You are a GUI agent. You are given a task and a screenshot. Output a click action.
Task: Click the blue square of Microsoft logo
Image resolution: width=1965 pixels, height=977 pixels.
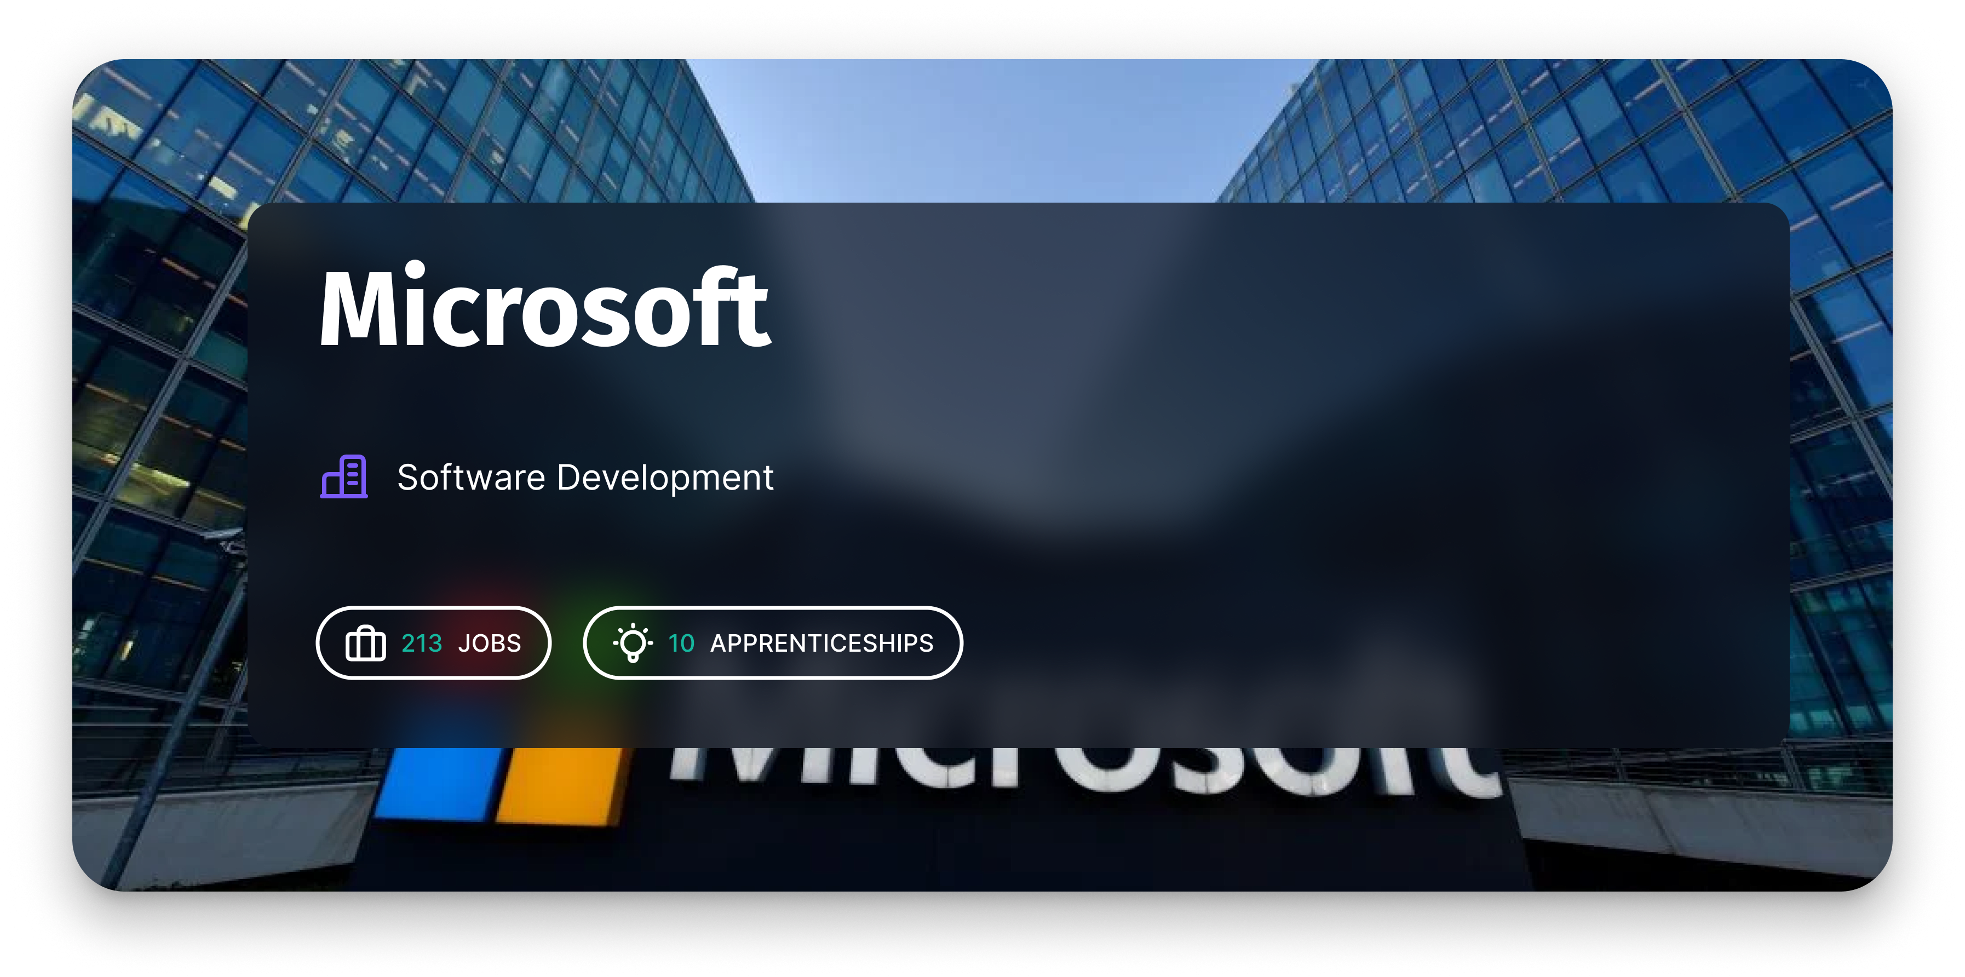click(x=439, y=784)
